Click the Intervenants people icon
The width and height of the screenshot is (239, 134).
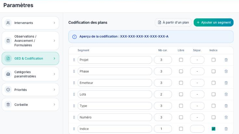click(x=8, y=23)
